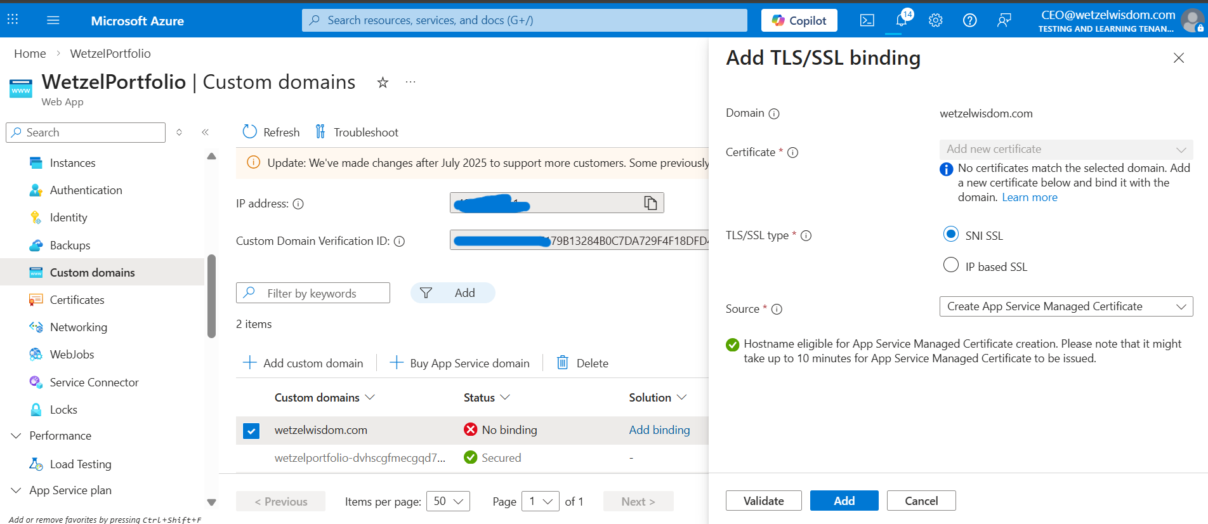This screenshot has height=524, width=1208.
Task: Click the Learn more link
Action: coord(1029,197)
